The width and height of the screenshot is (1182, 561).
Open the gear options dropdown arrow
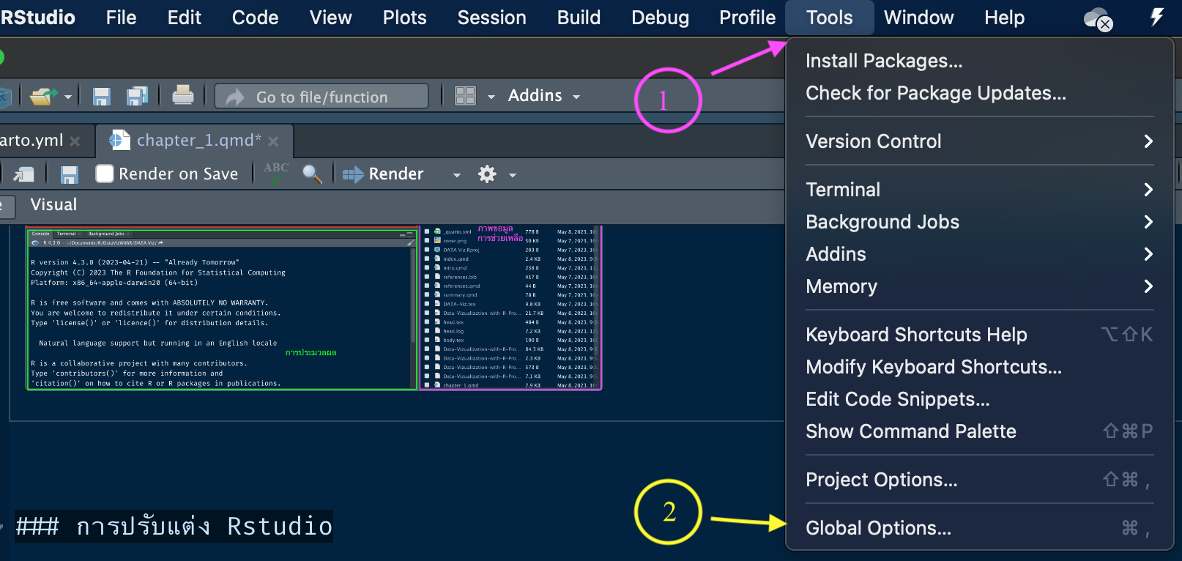coord(513,175)
